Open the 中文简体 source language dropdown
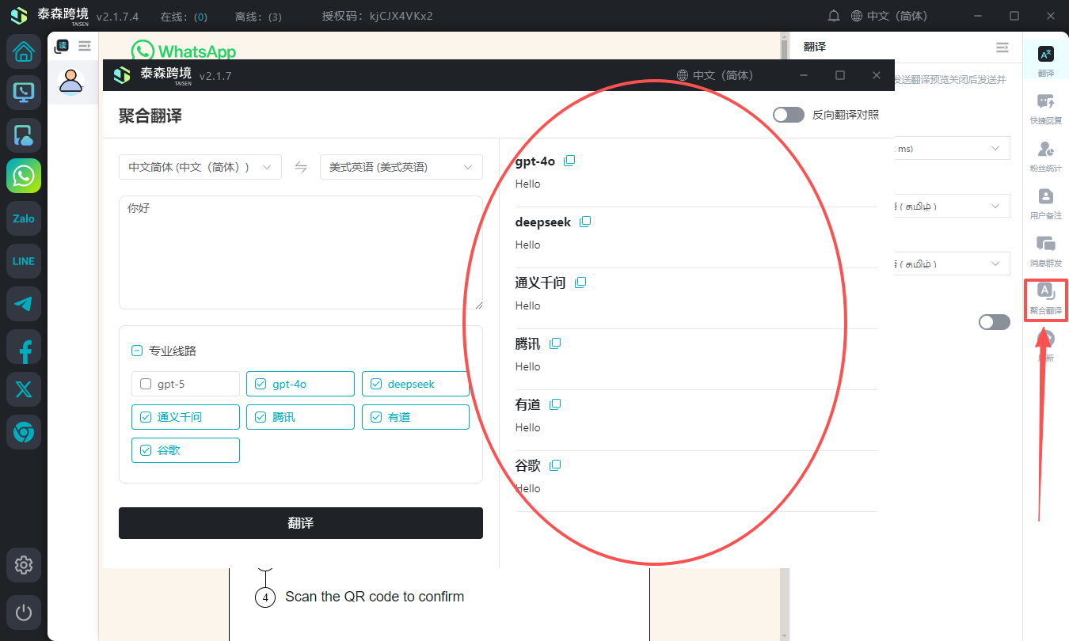Image resolution: width=1069 pixels, height=641 pixels. click(200, 167)
